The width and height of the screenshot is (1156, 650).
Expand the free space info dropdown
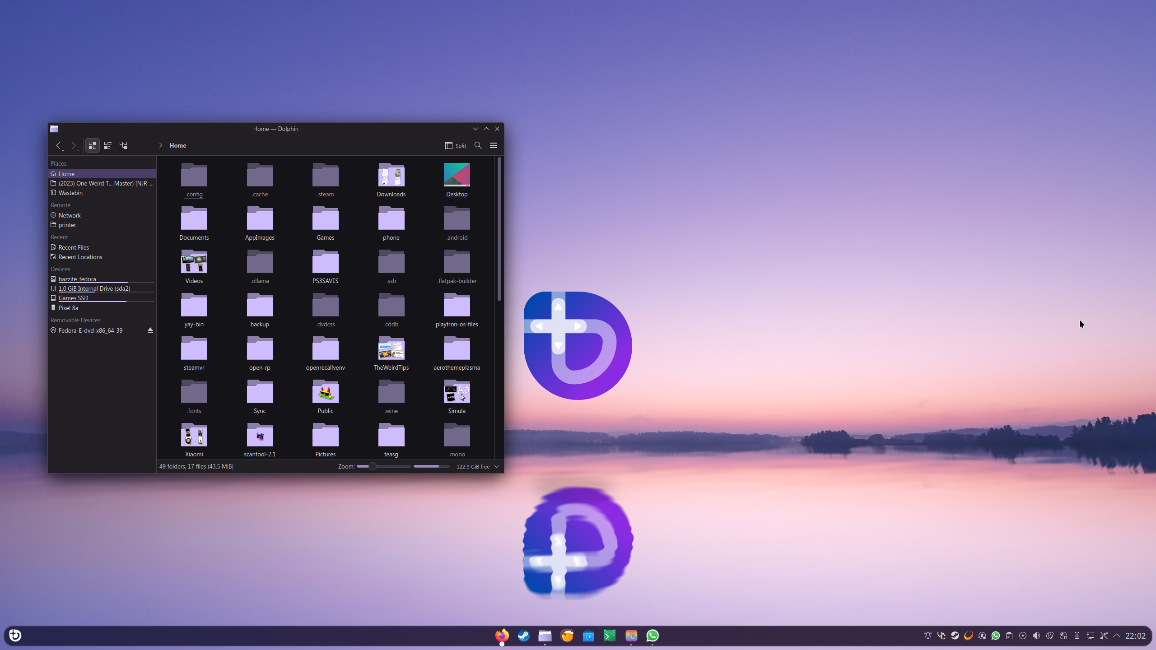pos(497,466)
